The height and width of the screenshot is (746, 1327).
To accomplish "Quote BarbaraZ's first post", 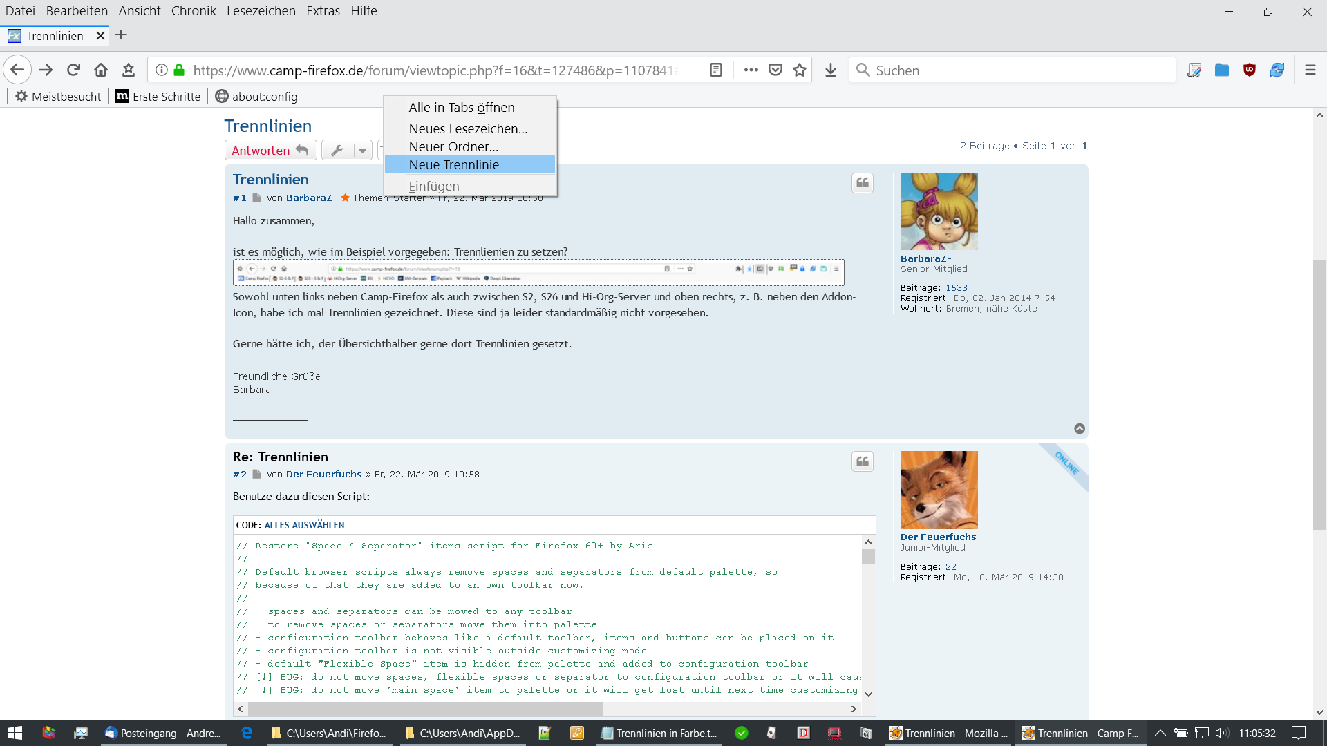I will pos(863,183).
